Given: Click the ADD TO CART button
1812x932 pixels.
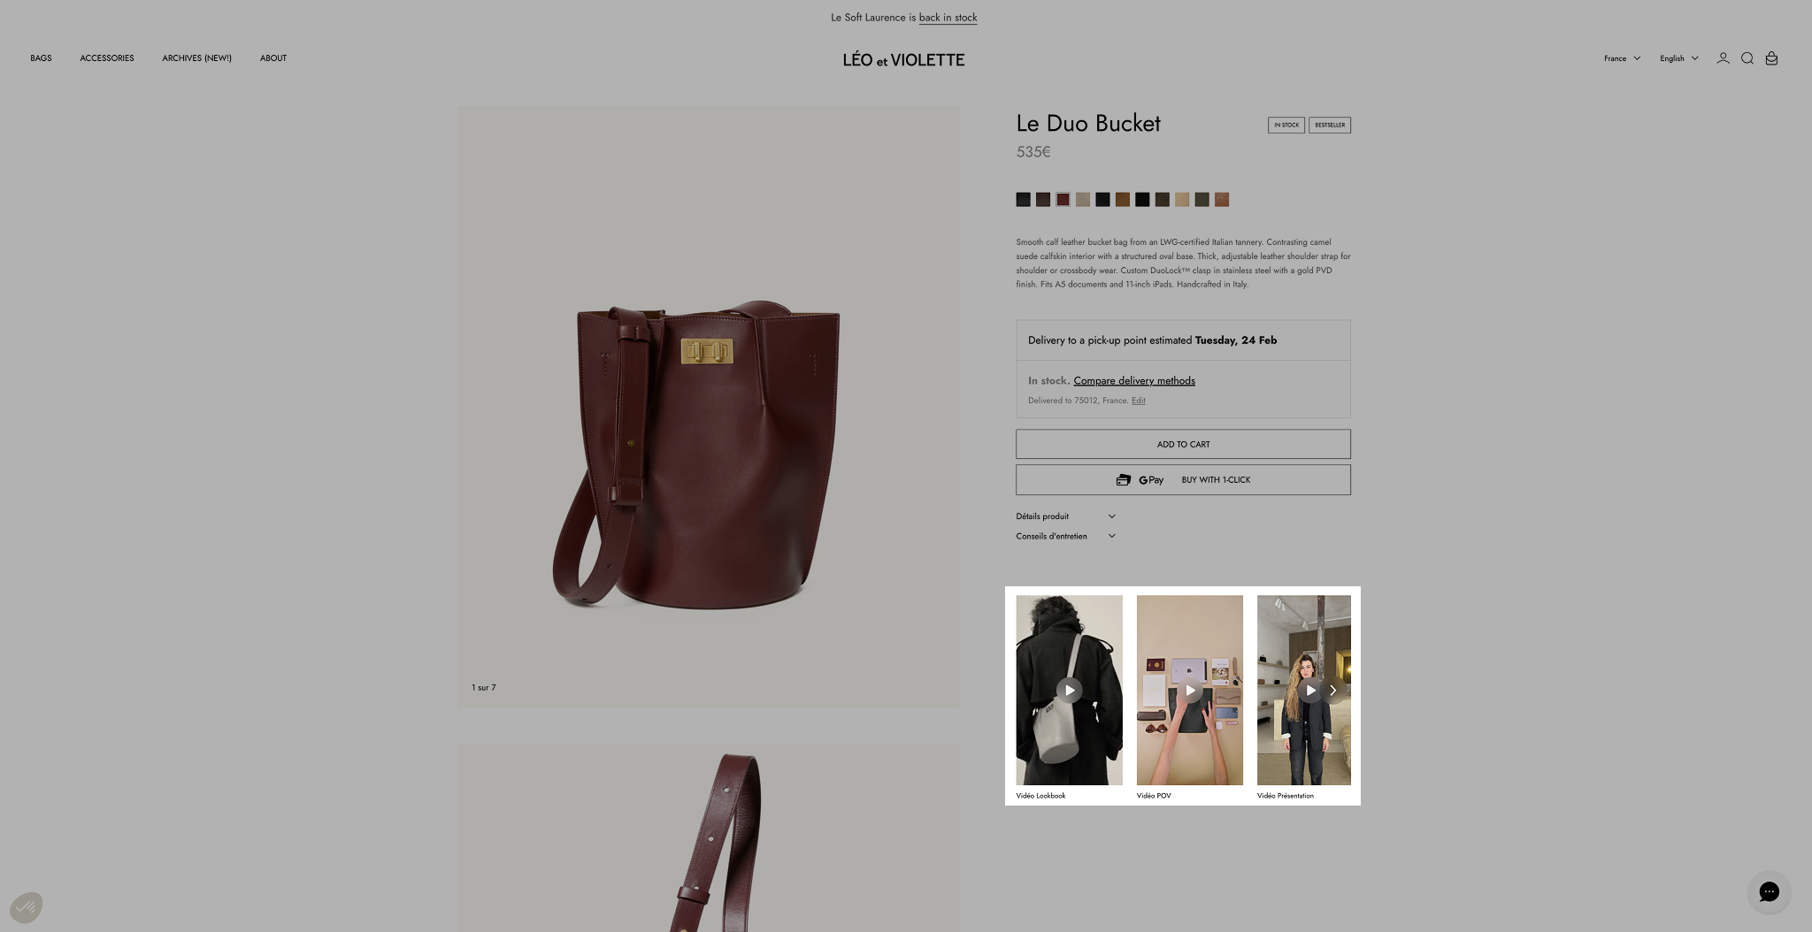Looking at the screenshot, I should (1183, 444).
